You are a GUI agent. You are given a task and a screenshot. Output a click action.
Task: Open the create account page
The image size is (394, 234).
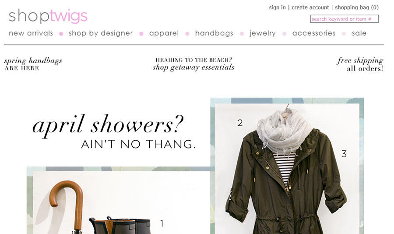[x=310, y=7]
